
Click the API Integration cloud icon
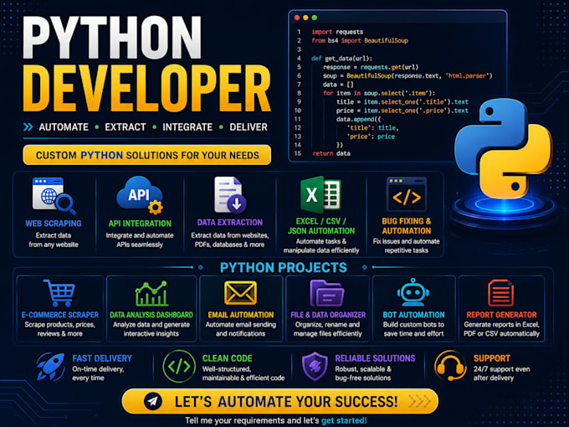tap(140, 195)
